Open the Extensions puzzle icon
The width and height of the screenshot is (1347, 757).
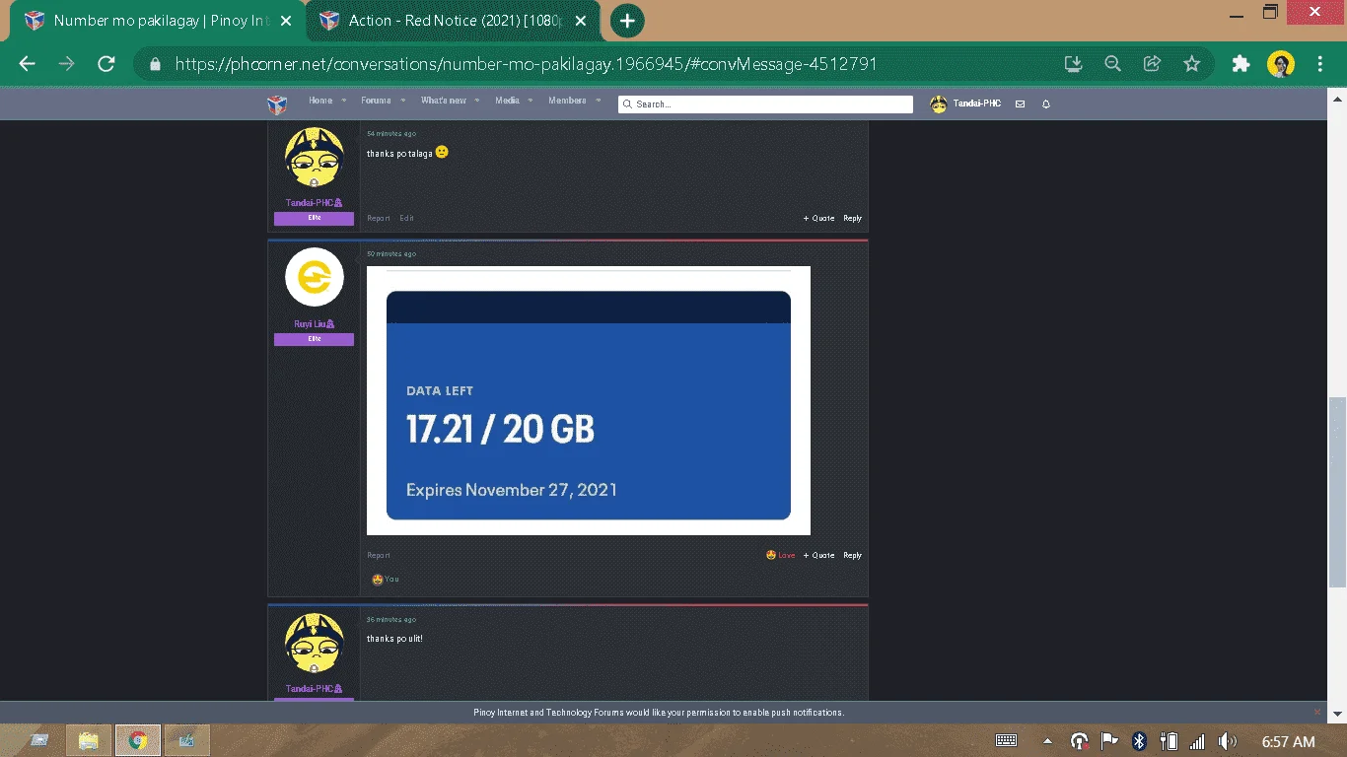click(1241, 64)
